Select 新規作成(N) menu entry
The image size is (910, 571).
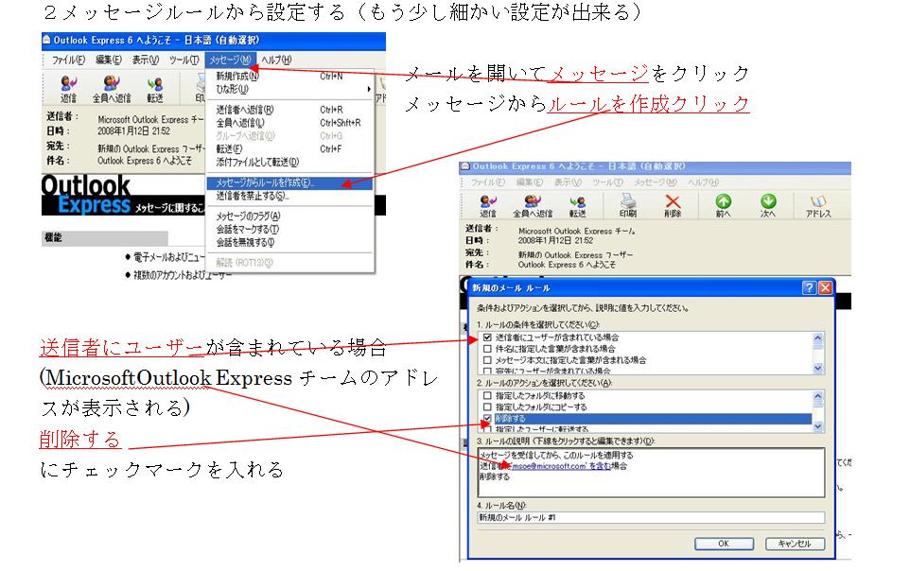(x=290, y=76)
